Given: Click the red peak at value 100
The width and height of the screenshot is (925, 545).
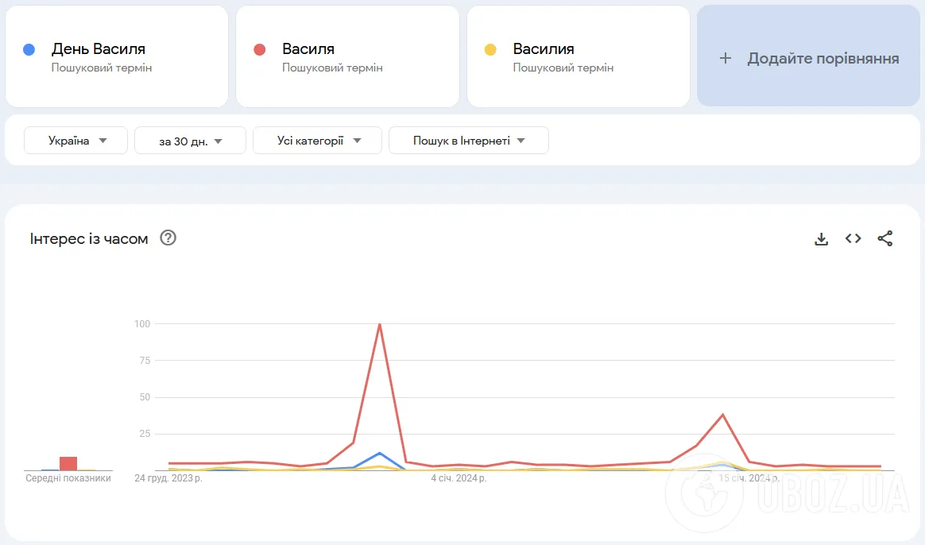Looking at the screenshot, I should [379, 324].
